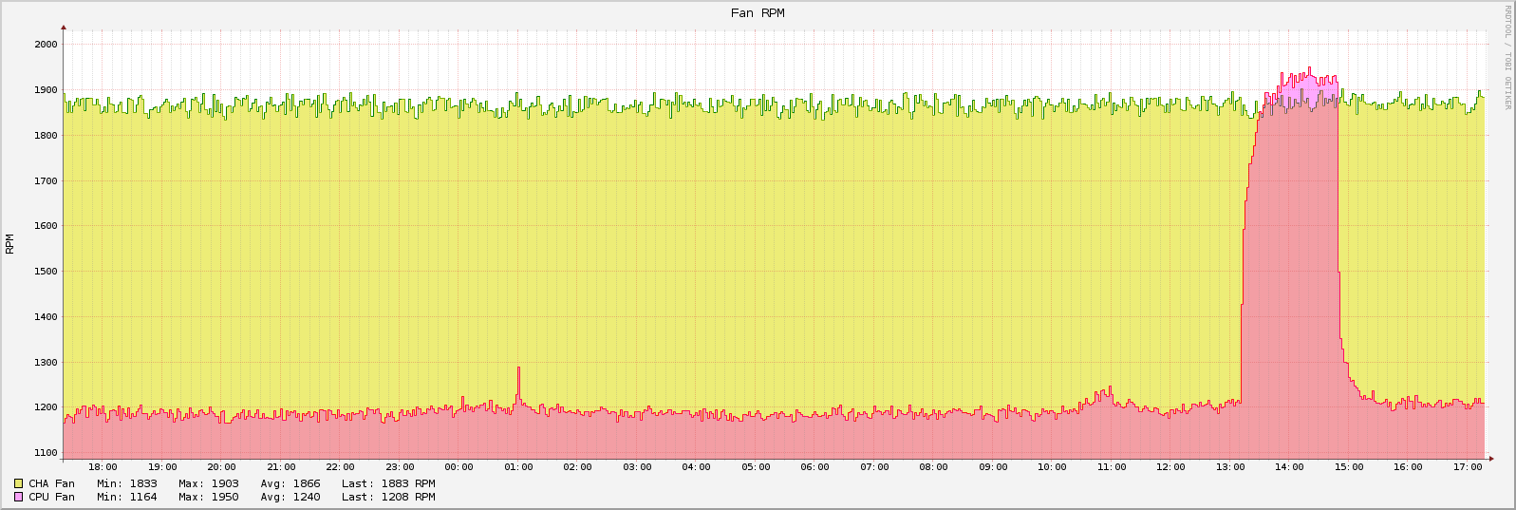Click the CPU Fan "Max: 1950" legend value
The height and width of the screenshot is (510, 1516).
[208, 497]
